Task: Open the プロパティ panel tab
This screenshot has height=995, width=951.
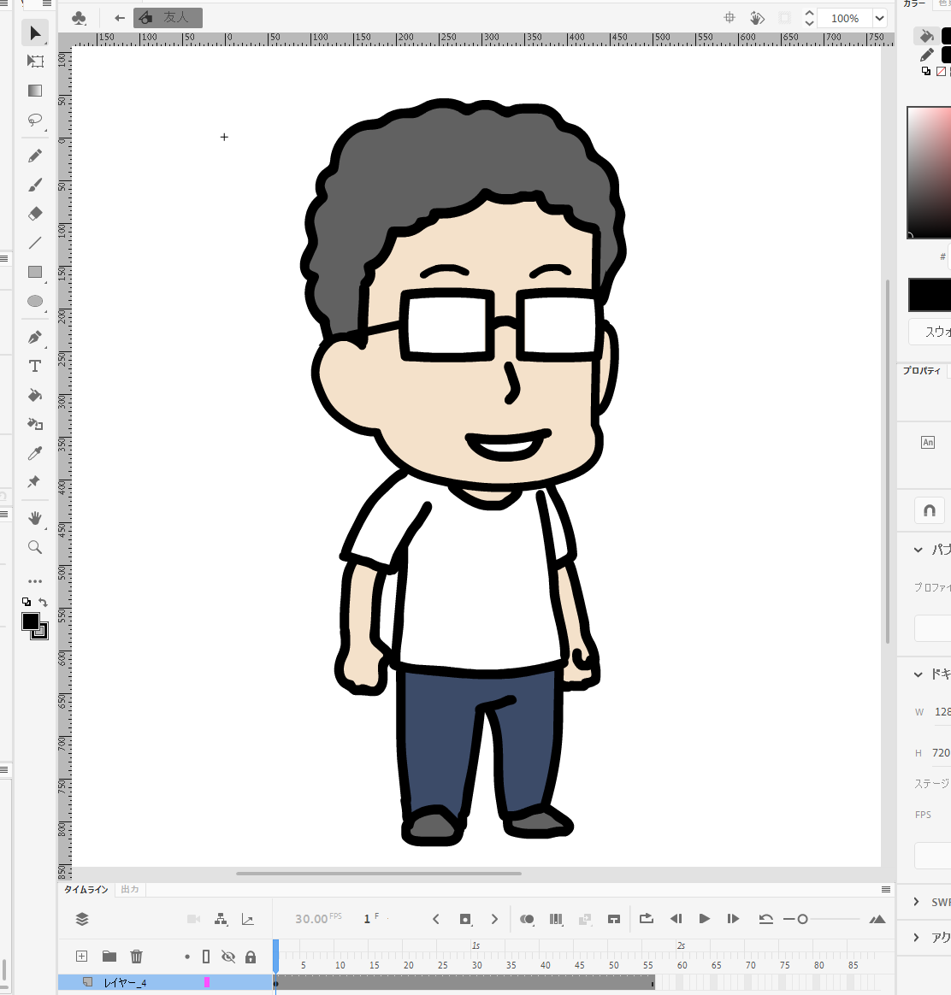Action: click(922, 371)
